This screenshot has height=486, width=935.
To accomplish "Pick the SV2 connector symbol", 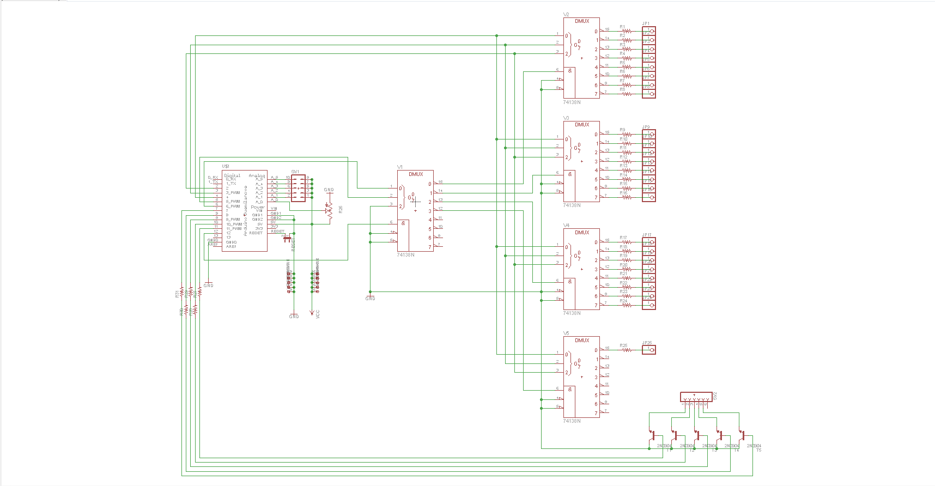I will tap(696, 397).
